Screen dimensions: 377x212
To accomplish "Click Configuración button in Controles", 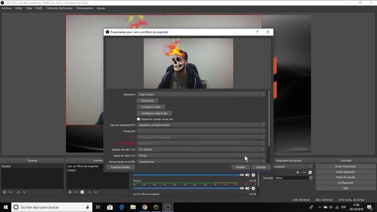I will pos(346,183).
